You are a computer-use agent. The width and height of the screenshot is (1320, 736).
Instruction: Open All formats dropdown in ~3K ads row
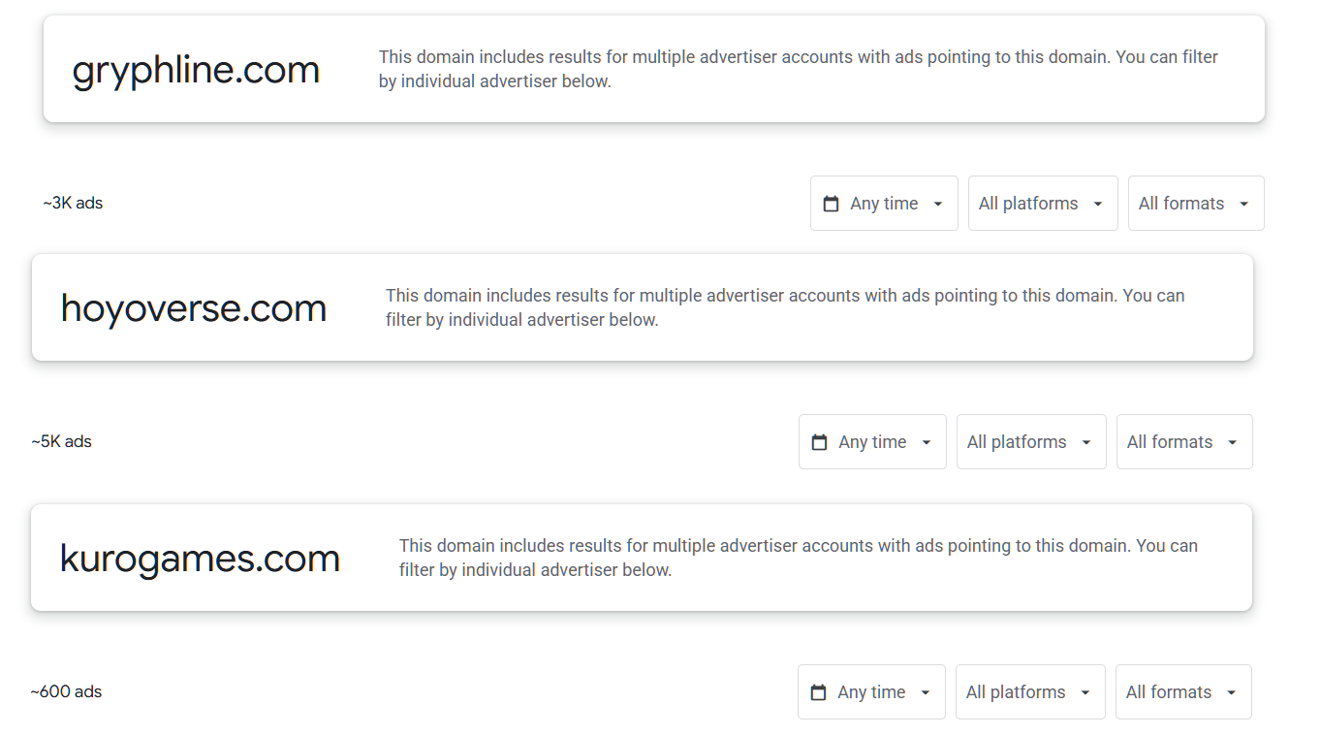tap(1195, 204)
